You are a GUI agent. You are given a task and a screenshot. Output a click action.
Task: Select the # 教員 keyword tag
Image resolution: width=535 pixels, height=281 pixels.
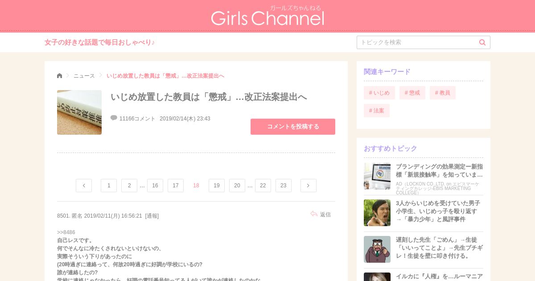[443, 93]
